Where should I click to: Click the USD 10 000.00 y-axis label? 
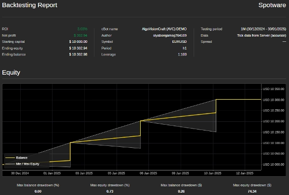pos(274,164)
